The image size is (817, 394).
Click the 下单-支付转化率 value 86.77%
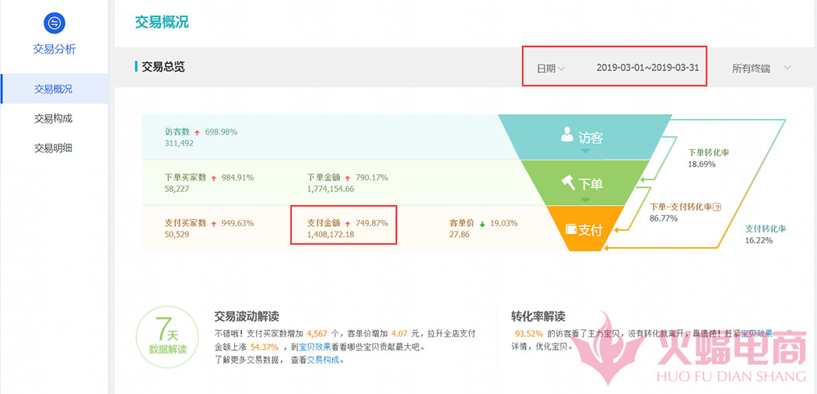(x=663, y=218)
